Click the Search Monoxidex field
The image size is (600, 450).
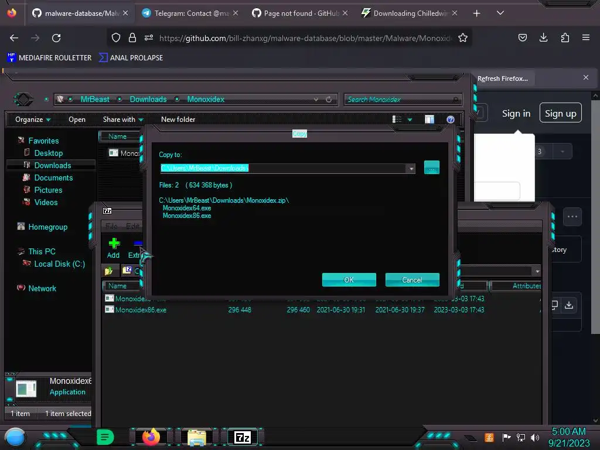pos(402,100)
